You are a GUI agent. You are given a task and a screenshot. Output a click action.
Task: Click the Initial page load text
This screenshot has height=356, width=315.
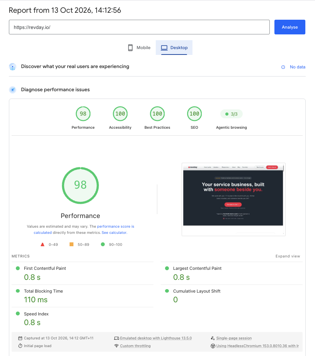[37, 346]
